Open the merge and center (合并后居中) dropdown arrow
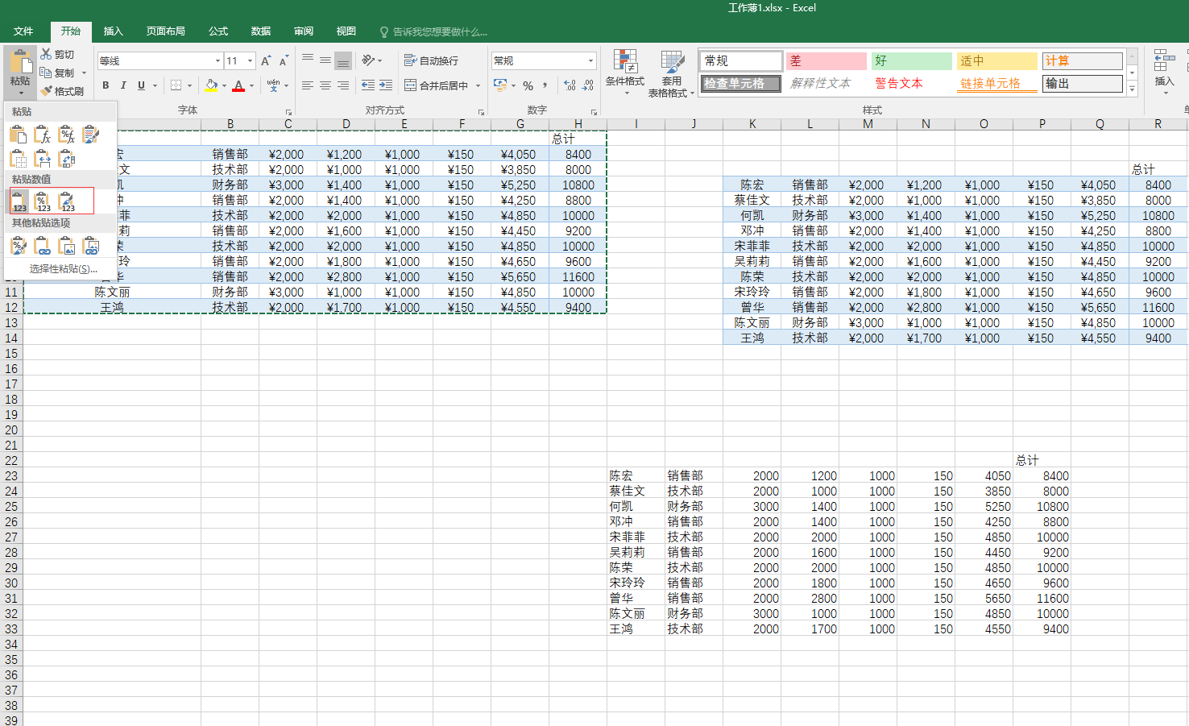Viewport: 1189px width, 726px height. pos(478,85)
